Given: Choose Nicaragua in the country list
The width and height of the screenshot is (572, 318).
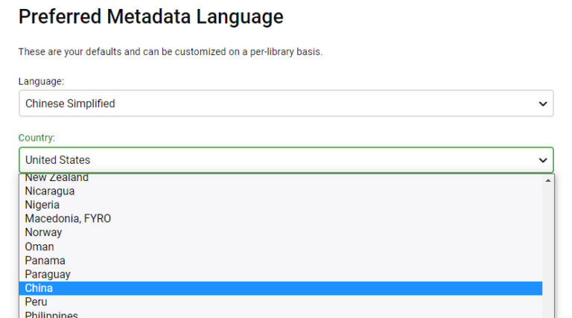Looking at the screenshot, I should [x=50, y=191].
